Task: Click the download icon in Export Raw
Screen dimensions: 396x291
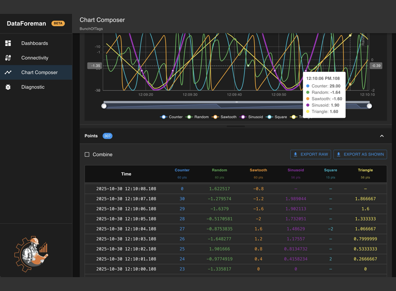Action: pyautogui.click(x=296, y=154)
